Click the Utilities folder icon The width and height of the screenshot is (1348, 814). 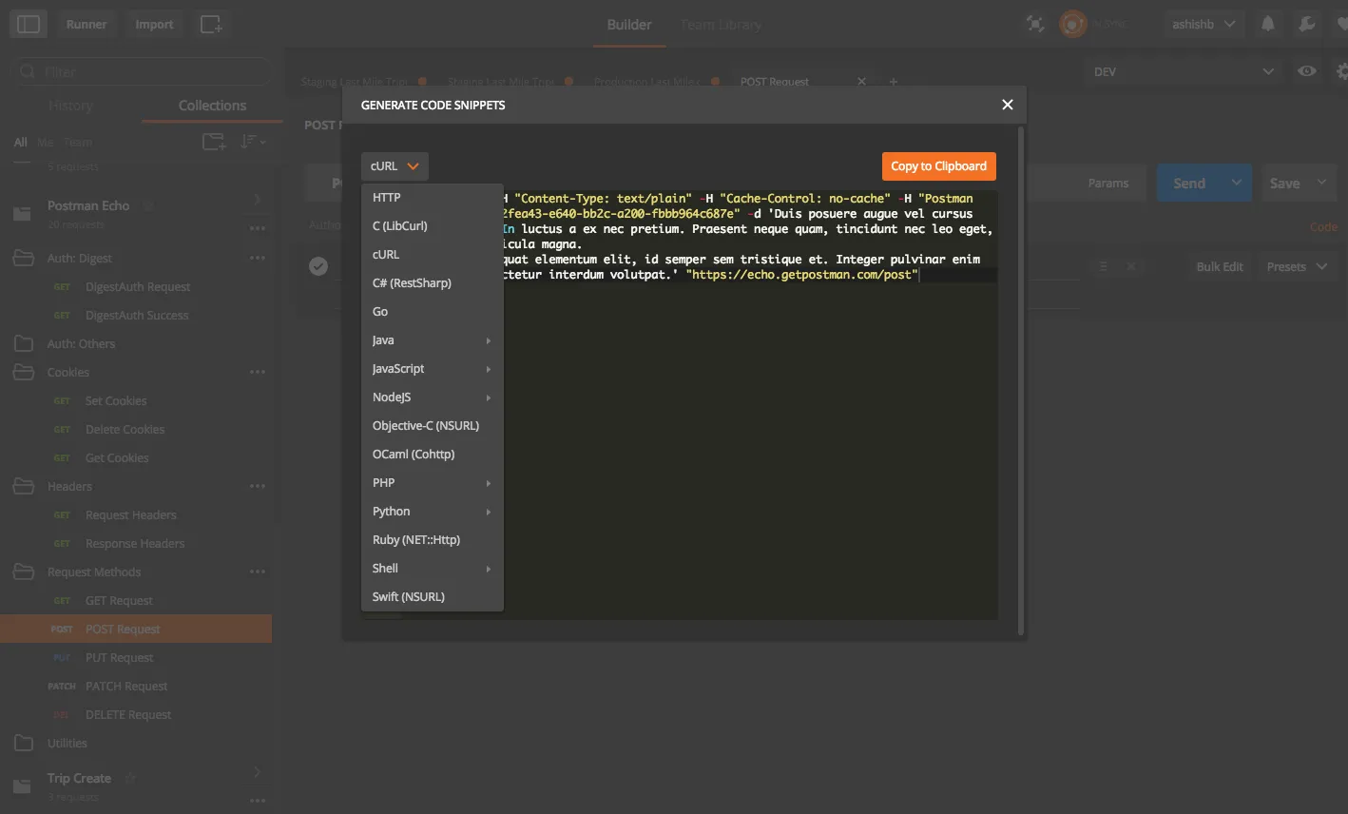coord(23,743)
